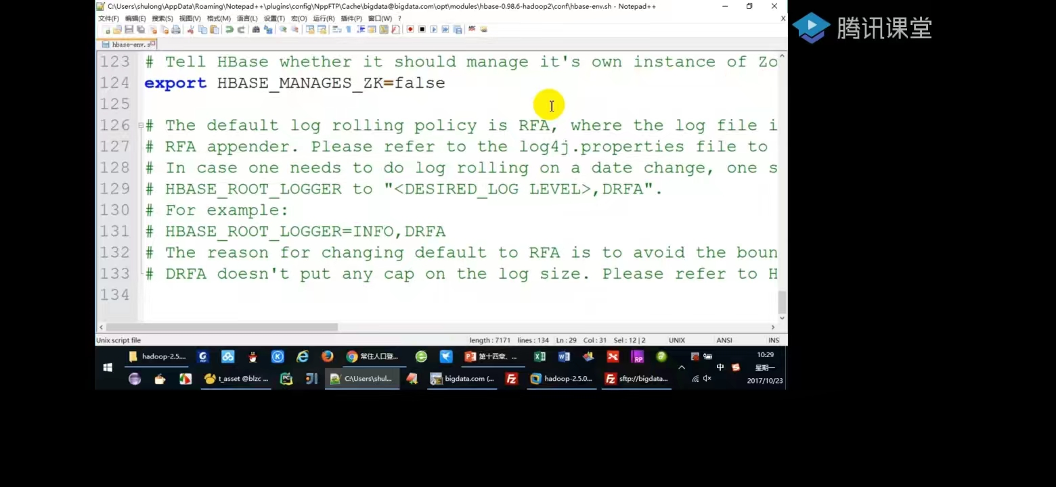Open the 运行(R) menu
This screenshot has width=1056, height=487.
[x=324, y=18]
